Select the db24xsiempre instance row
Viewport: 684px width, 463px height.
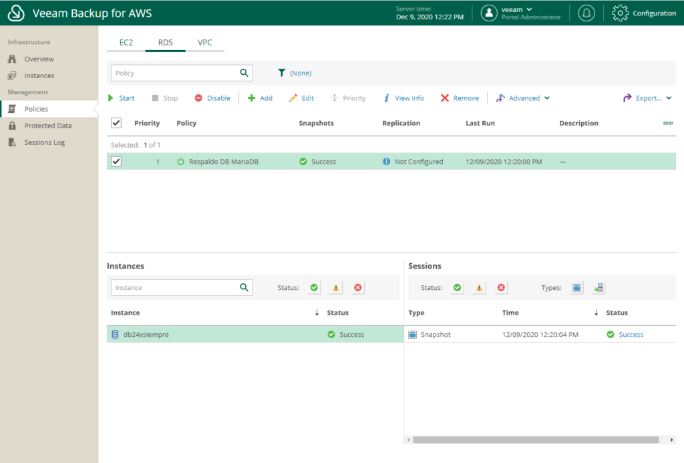click(x=255, y=334)
